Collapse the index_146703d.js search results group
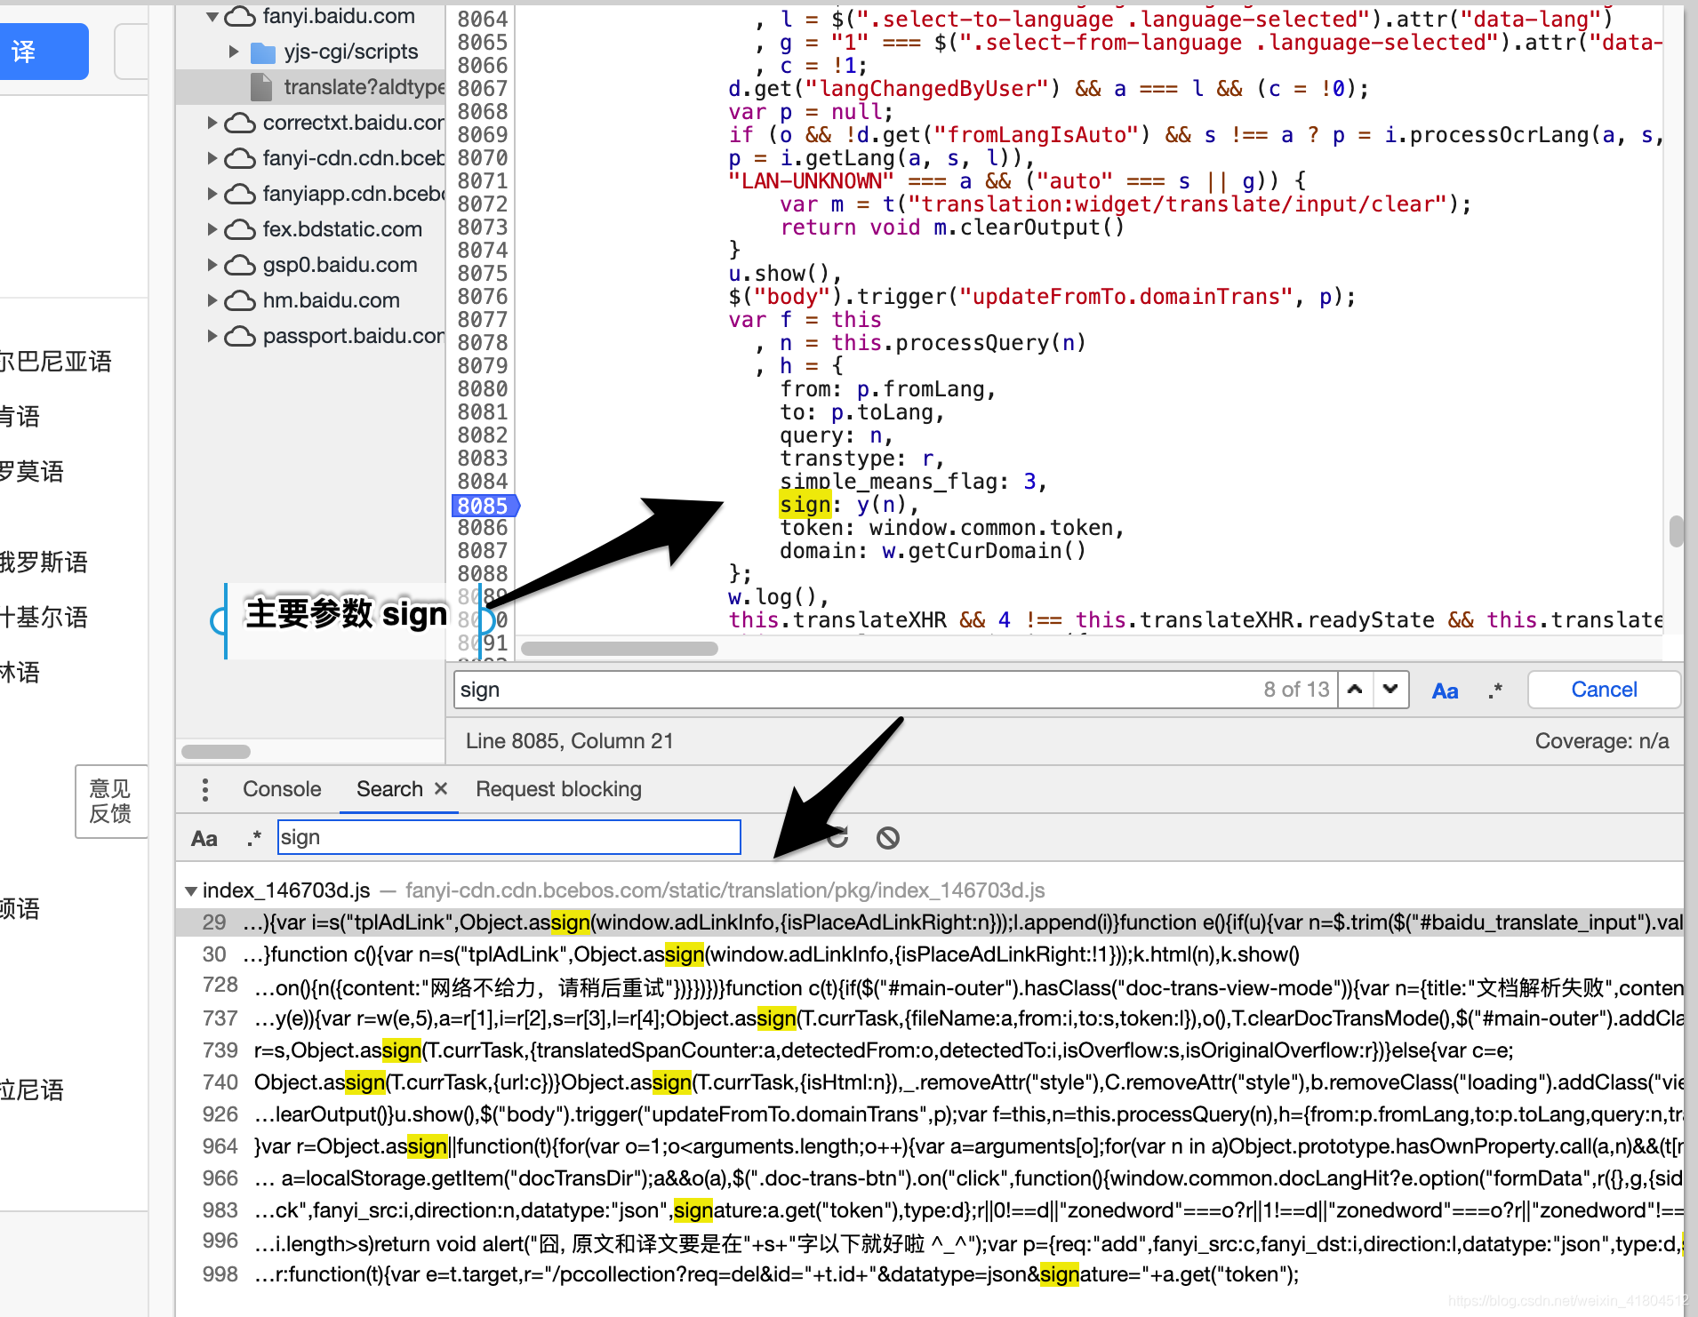This screenshot has height=1317, width=1698. [191, 890]
